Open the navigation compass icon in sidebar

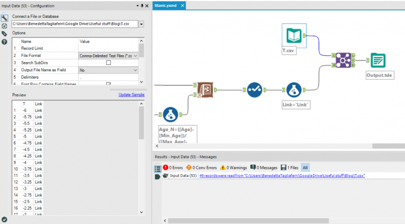5,26
